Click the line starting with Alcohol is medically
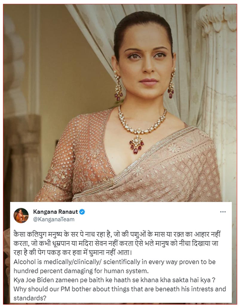Screen dimensions: 239x307 pos(114,262)
